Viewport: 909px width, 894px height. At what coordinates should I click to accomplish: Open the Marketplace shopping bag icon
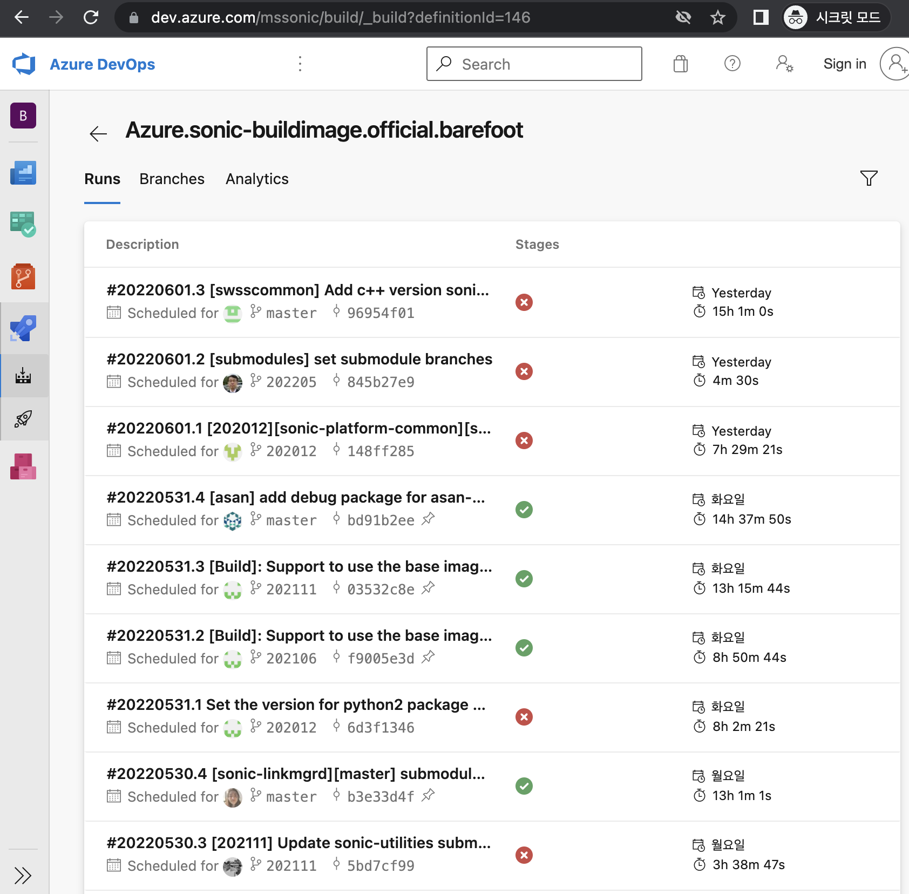(x=681, y=64)
